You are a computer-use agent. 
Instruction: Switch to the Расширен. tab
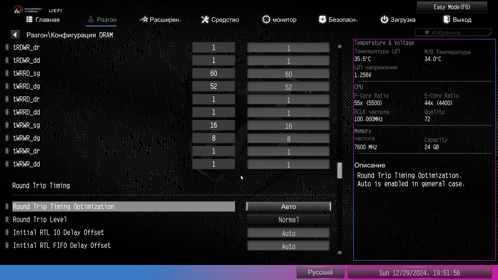point(160,20)
